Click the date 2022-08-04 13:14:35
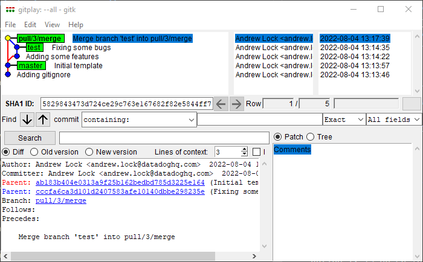 [355, 48]
